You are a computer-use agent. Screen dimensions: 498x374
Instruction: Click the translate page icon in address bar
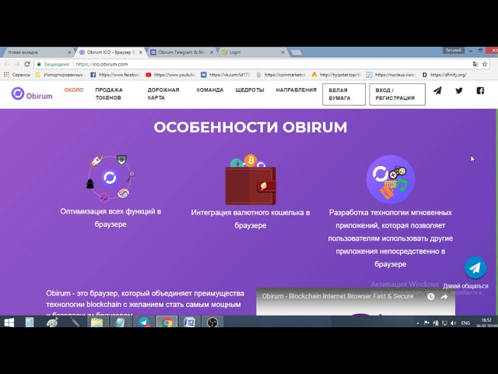tap(475, 64)
